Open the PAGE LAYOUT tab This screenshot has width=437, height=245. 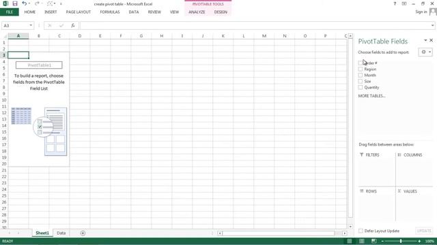(x=79, y=12)
